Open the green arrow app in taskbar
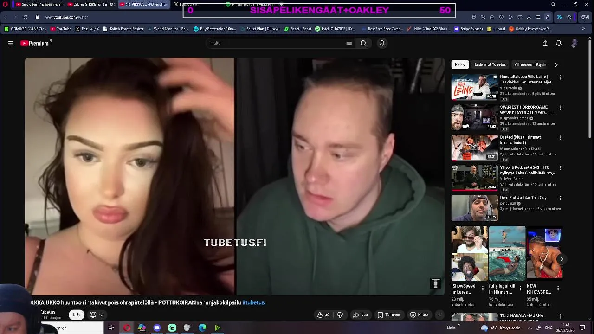 pyautogui.click(x=217, y=328)
